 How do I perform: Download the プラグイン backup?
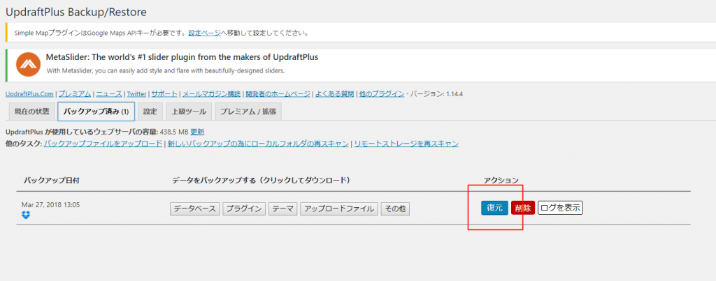pos(244,209)
